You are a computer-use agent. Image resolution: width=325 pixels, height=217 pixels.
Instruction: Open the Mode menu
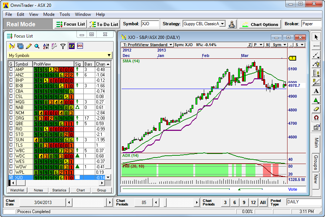[x=49, y=14]
